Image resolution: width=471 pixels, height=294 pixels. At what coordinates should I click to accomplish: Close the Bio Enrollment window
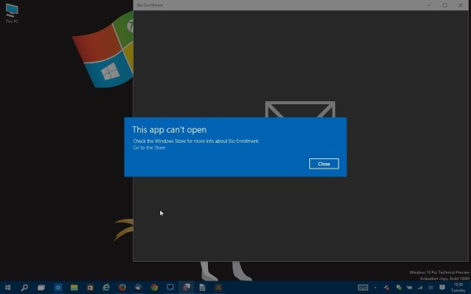click(460, 5)
